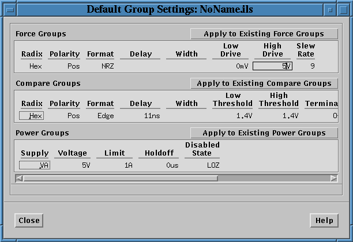Select the Low Drive 0mV value
Screen dimensions: 353x242
pyautogui.click(x=242, y=66)
